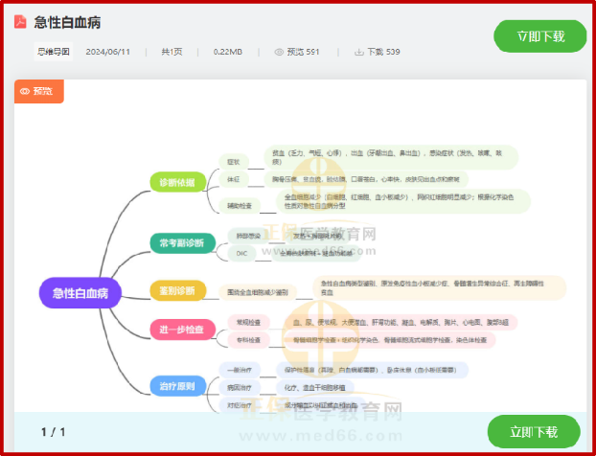Viewport: 596px width, 456px height.
Task: Click the 1 / 1 page indicator
Action: 53,432
